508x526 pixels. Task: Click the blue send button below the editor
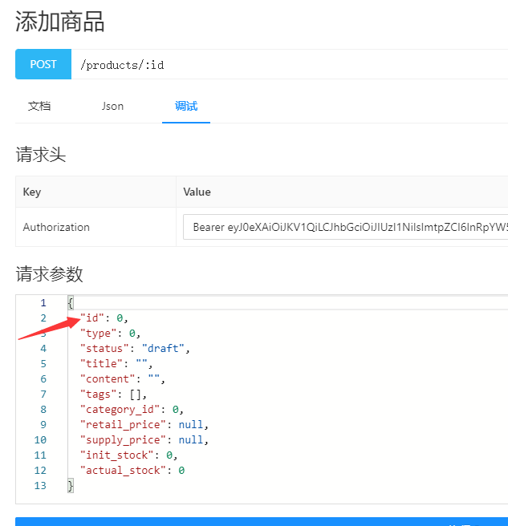click(262, 522)
